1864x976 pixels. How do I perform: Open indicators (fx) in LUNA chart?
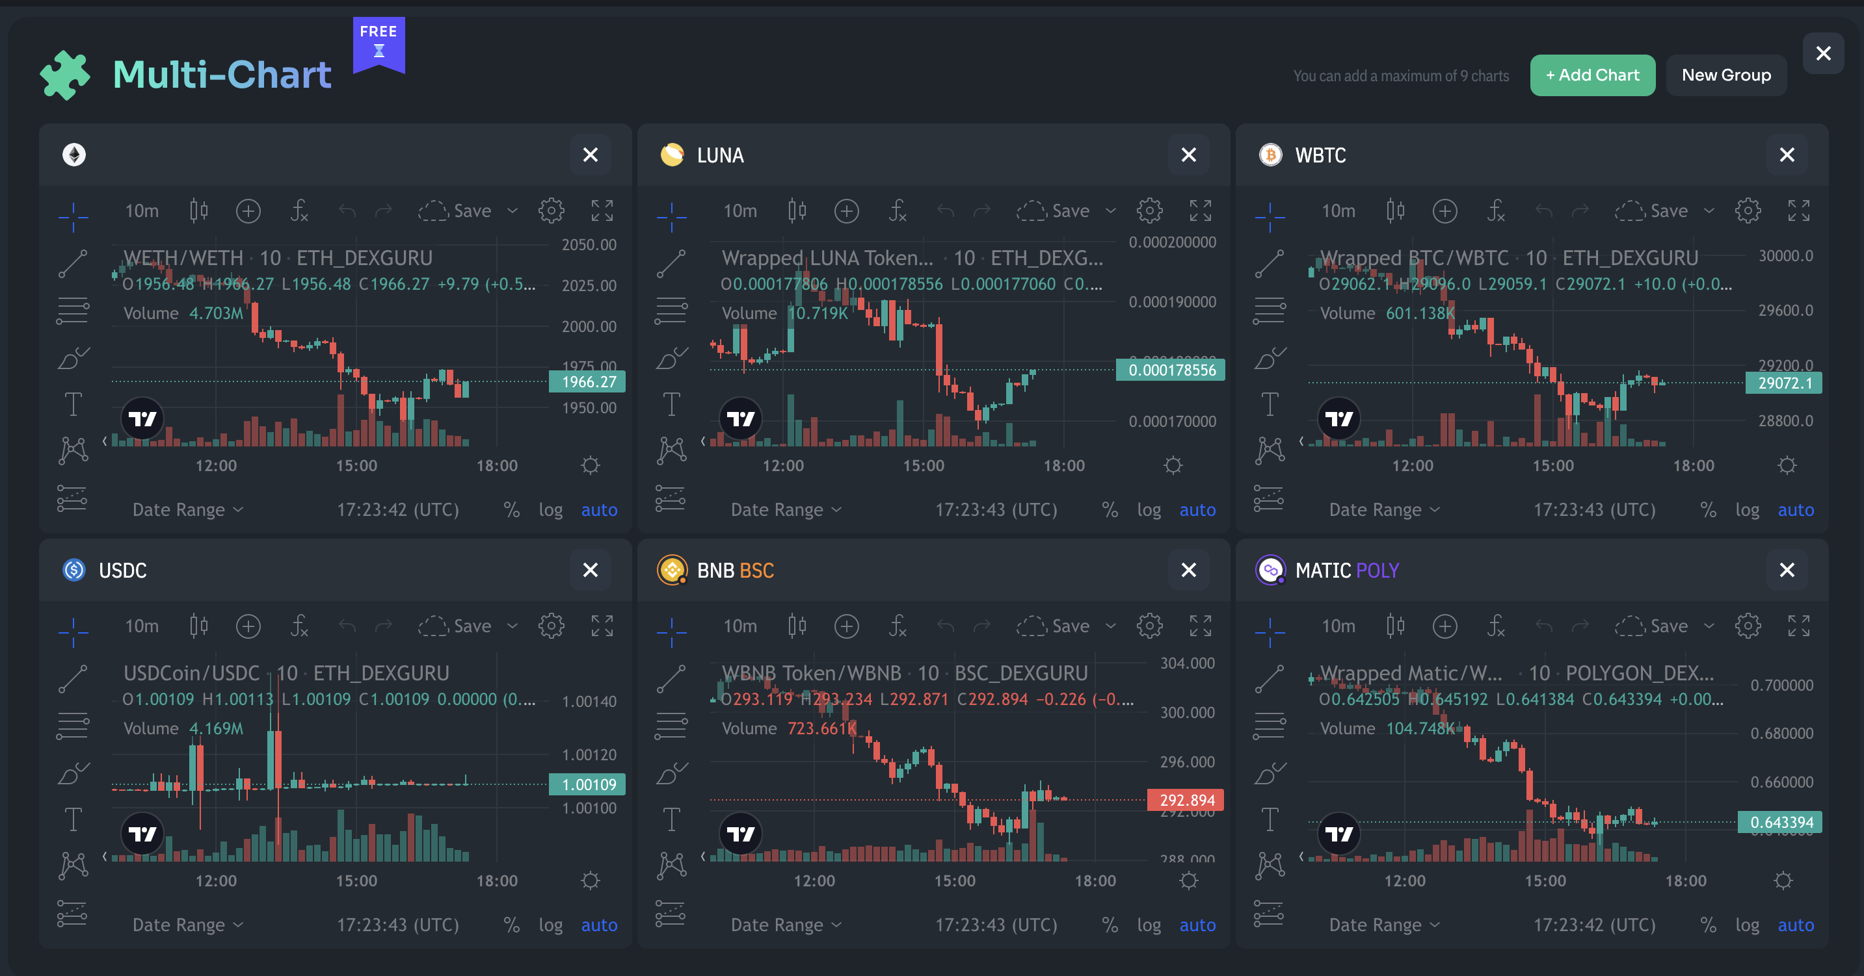(898, 211)
